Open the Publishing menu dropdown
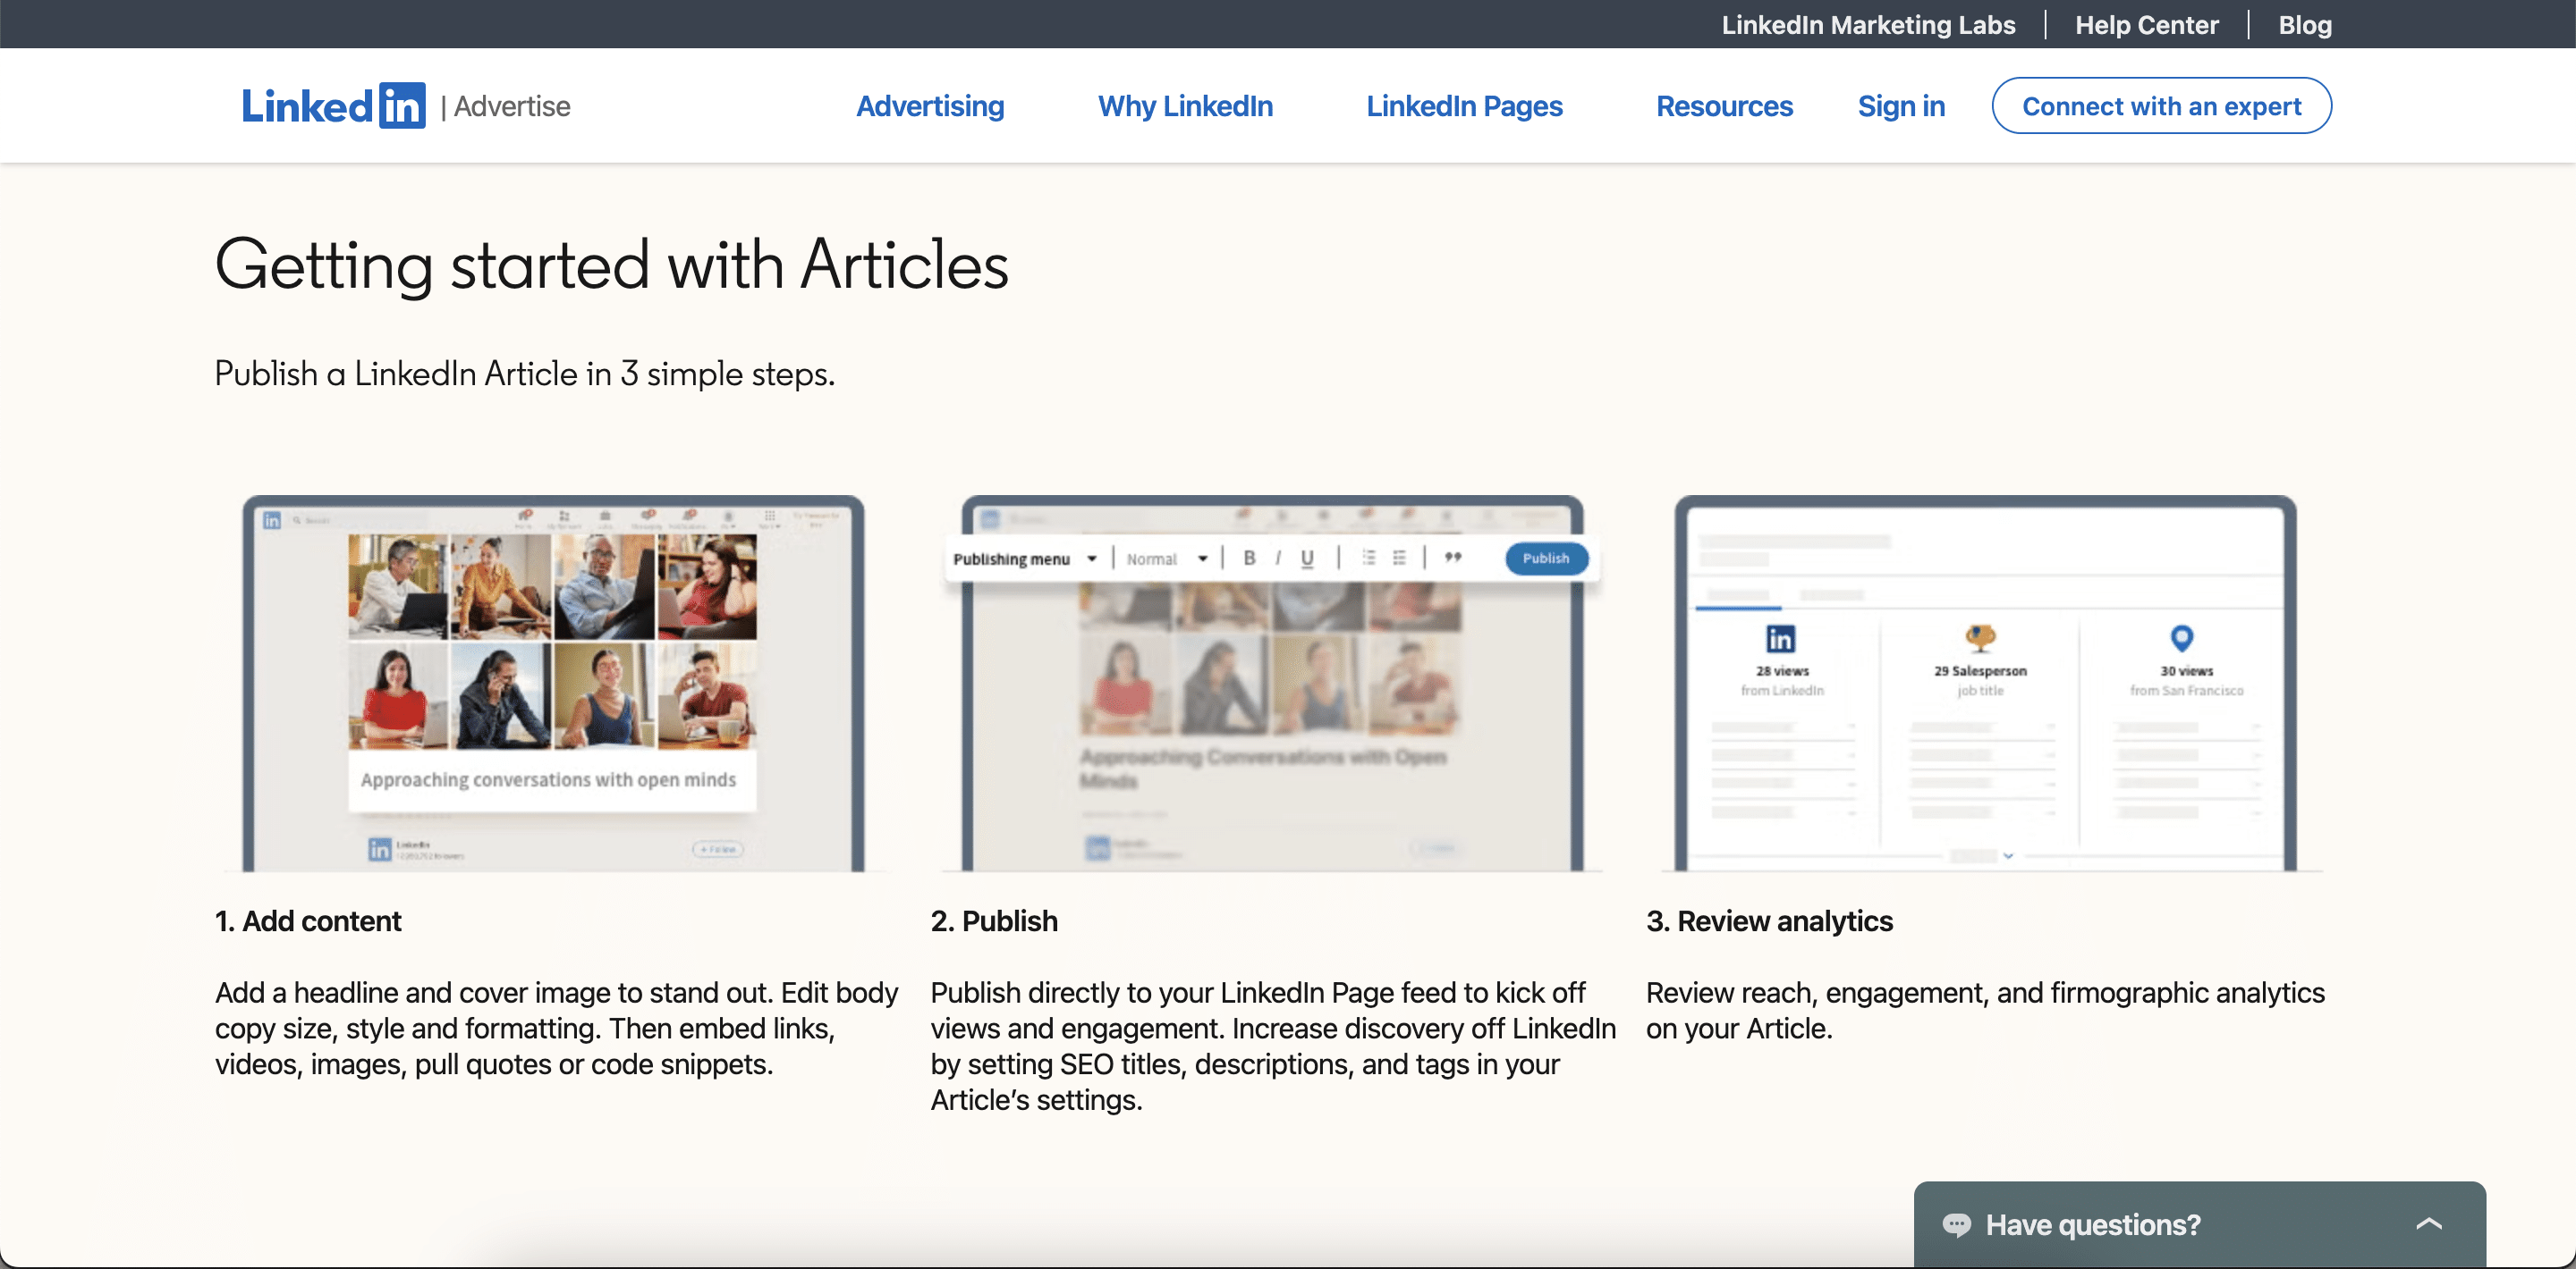The width and height of the screenshot is (2576, 1269). (1025, 559)
